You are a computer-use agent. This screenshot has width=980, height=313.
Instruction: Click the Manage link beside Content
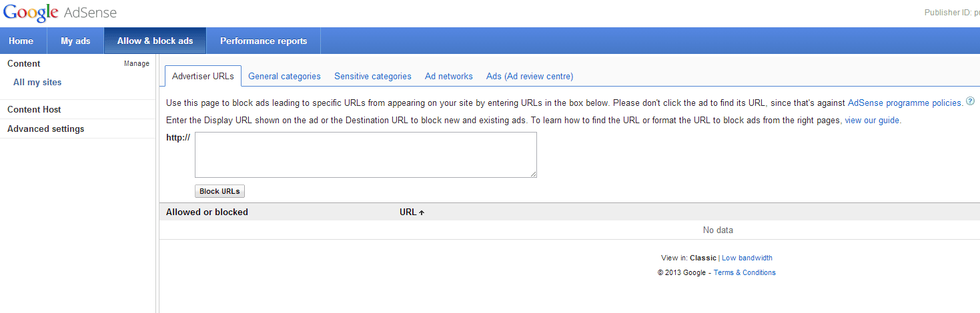(x=137, y=64)
